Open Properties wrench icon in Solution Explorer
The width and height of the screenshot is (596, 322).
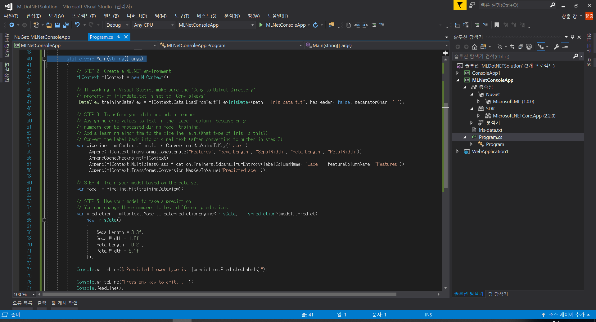click(x=557, y=47)
